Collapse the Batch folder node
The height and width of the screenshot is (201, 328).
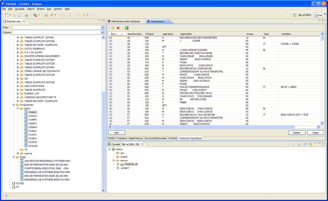coord(18,108)
